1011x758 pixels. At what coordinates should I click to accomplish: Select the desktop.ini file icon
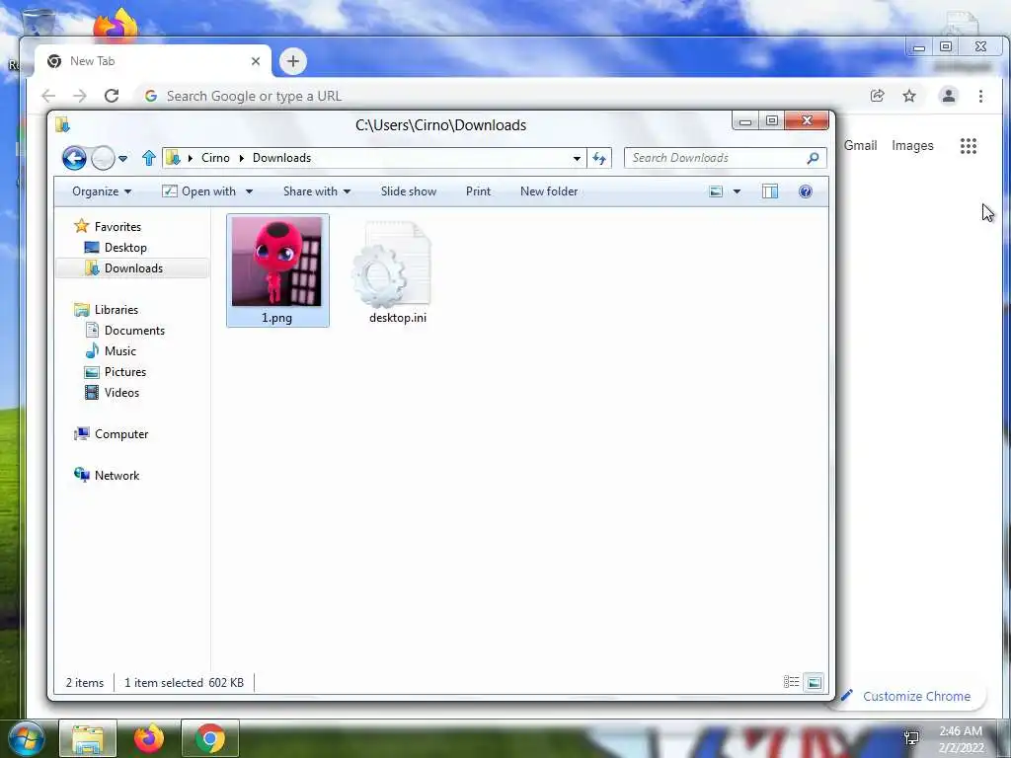click(x=392, y=265)
